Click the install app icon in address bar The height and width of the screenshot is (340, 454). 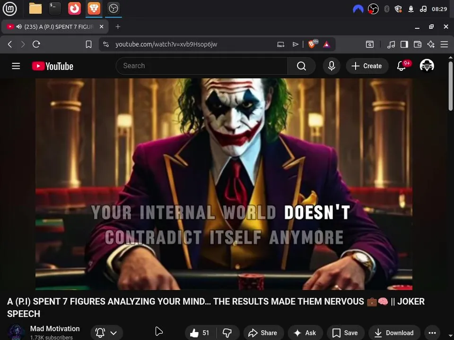click(x=280, y=44)
